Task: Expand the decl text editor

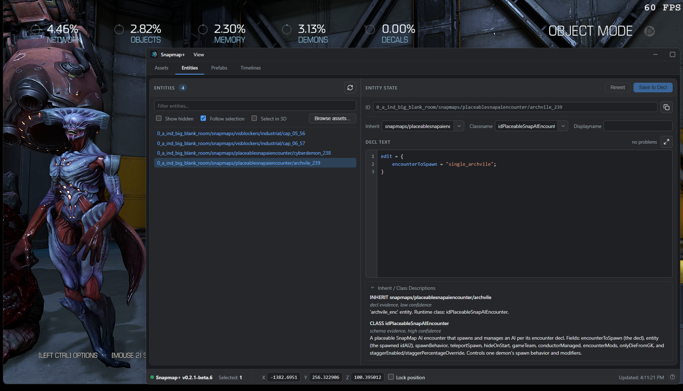Action: (666, 142)
